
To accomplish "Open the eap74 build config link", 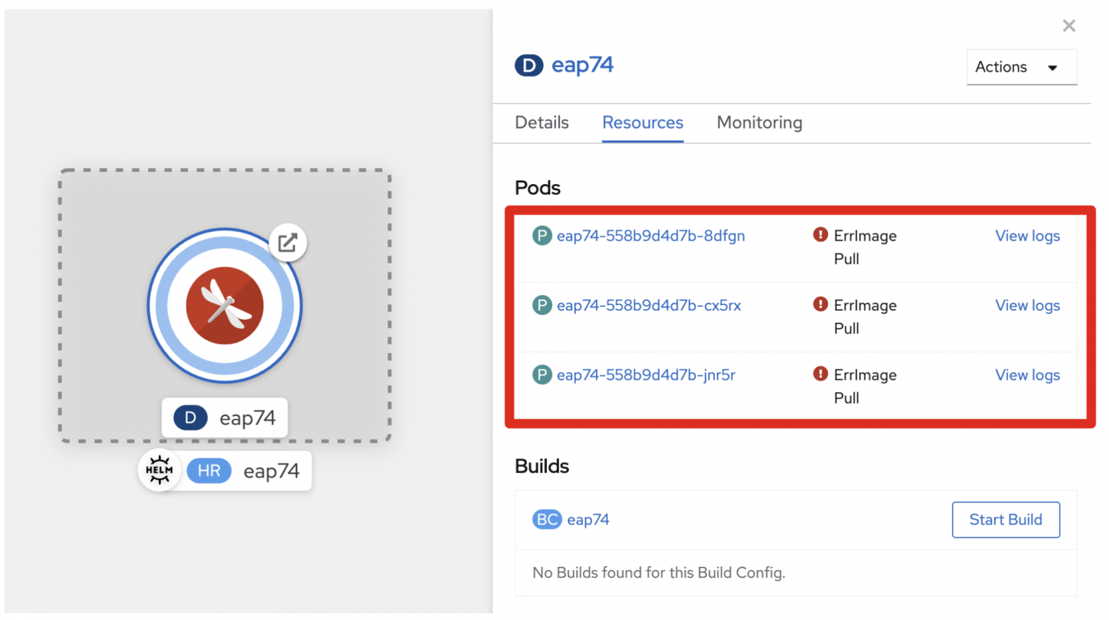I will point(588,520).
